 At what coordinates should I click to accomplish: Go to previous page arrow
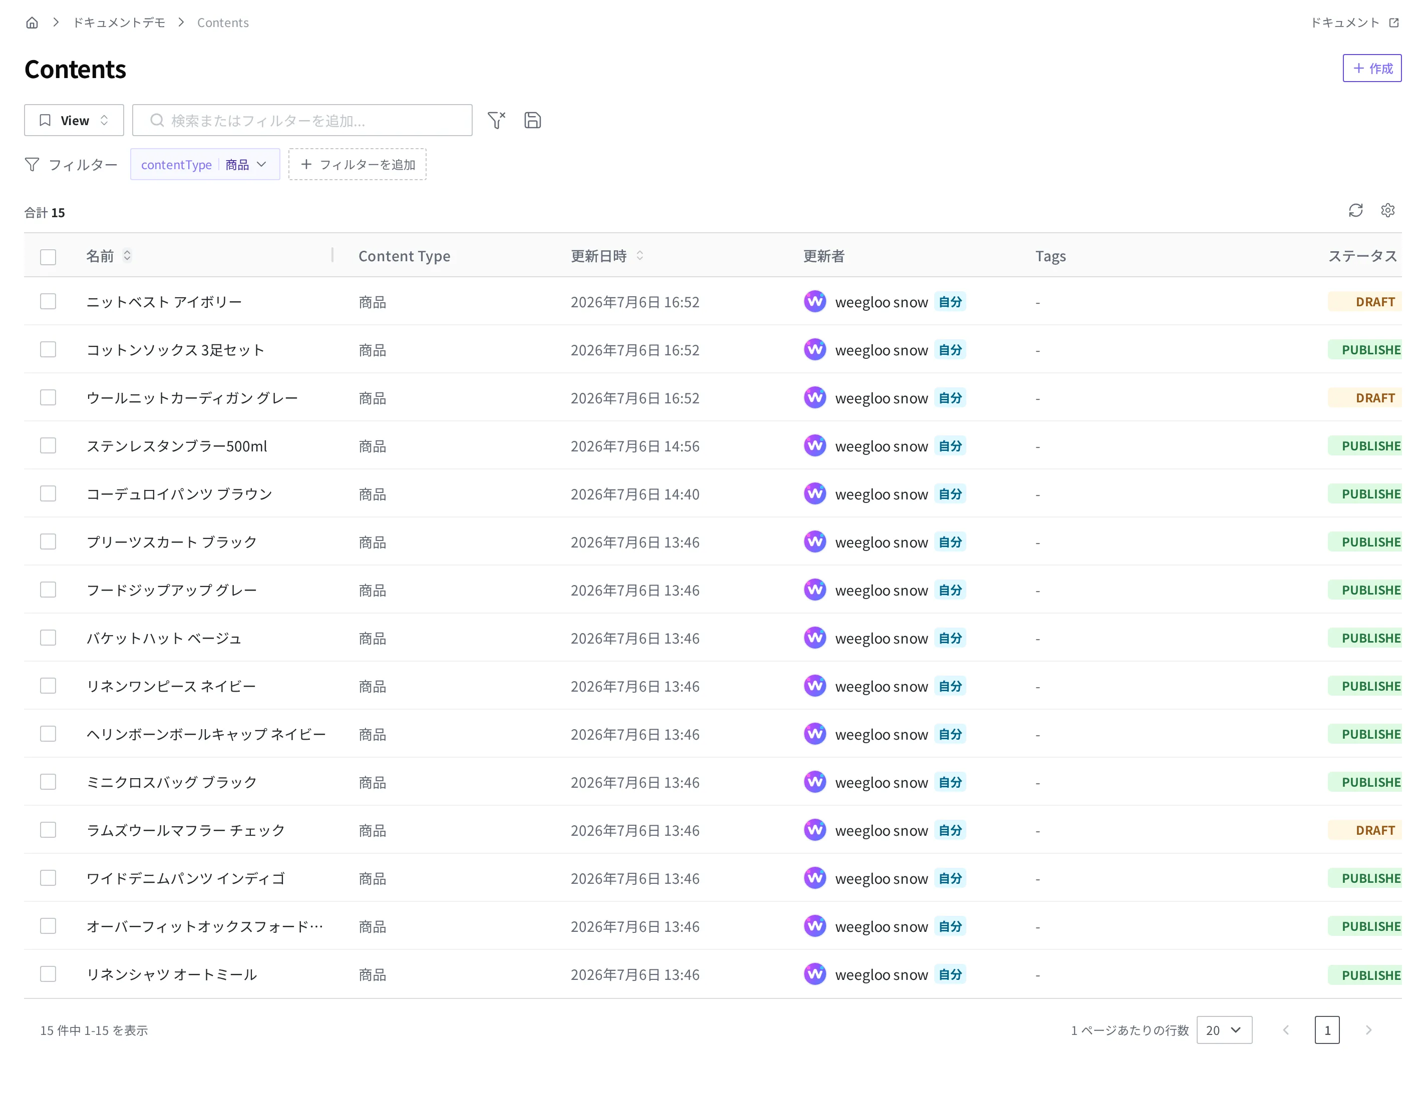point(1286,1030)
